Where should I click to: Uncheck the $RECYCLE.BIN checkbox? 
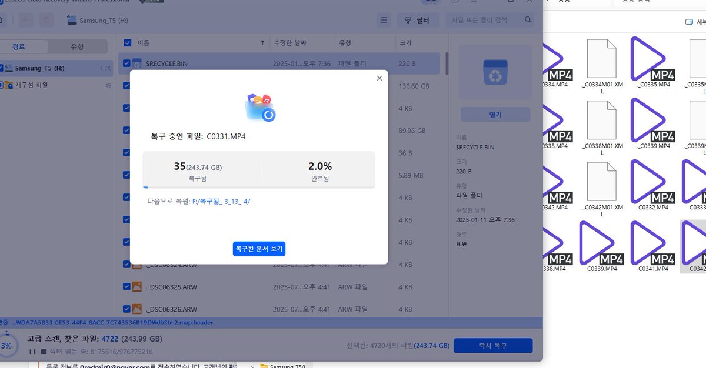[127, 63]
